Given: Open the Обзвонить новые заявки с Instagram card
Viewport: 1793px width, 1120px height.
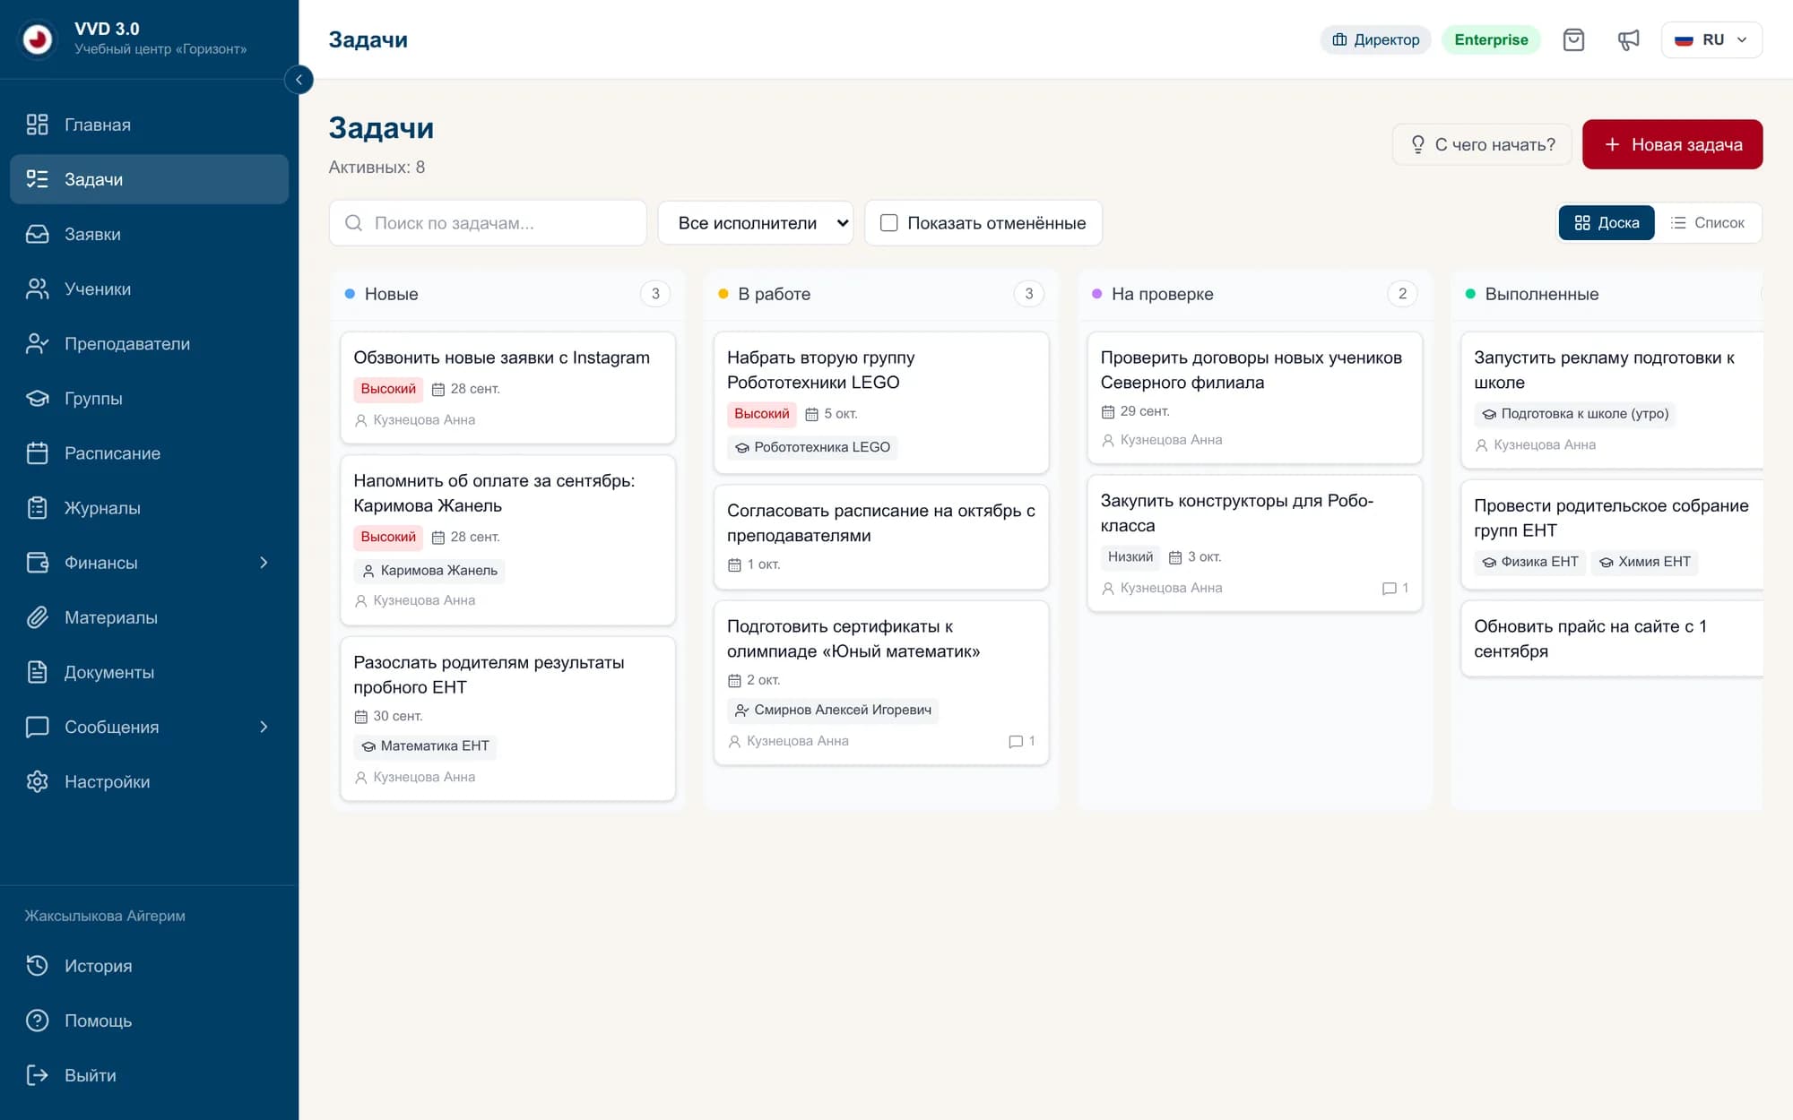Looking at the screenshot, I should click(x=507, y=387).
